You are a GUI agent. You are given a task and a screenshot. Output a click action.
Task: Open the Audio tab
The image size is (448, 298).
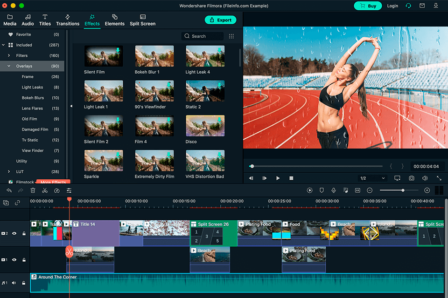28,20
